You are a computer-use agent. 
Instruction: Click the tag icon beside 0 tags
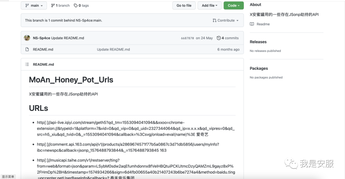(76, 5)
